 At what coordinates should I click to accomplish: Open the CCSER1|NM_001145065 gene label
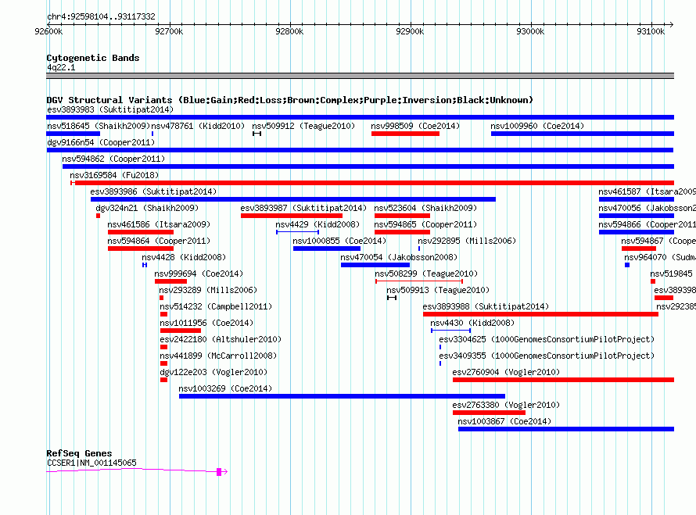pyautogui.click(x=91, y=463)
